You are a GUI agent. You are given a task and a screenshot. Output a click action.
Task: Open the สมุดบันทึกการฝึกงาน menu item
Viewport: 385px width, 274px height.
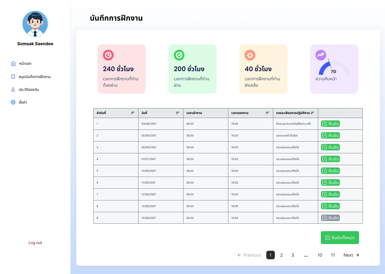tap(31, 77)
